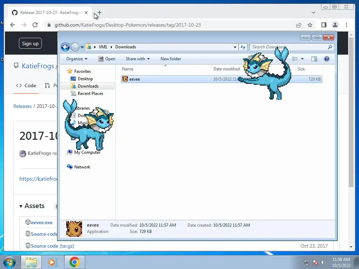Change the view with the view icon
Viewport: 359px width, 269px height.
pyautogui.click(x=294, y=59)
